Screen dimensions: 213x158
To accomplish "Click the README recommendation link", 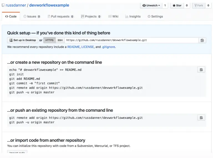I will coord(73,47).
